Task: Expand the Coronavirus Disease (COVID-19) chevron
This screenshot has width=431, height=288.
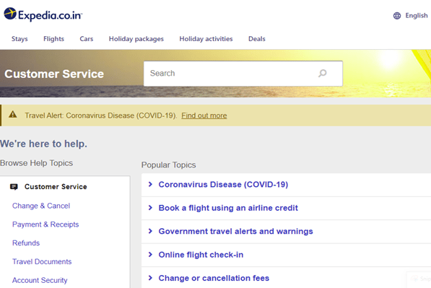Action: coord(150,184)
